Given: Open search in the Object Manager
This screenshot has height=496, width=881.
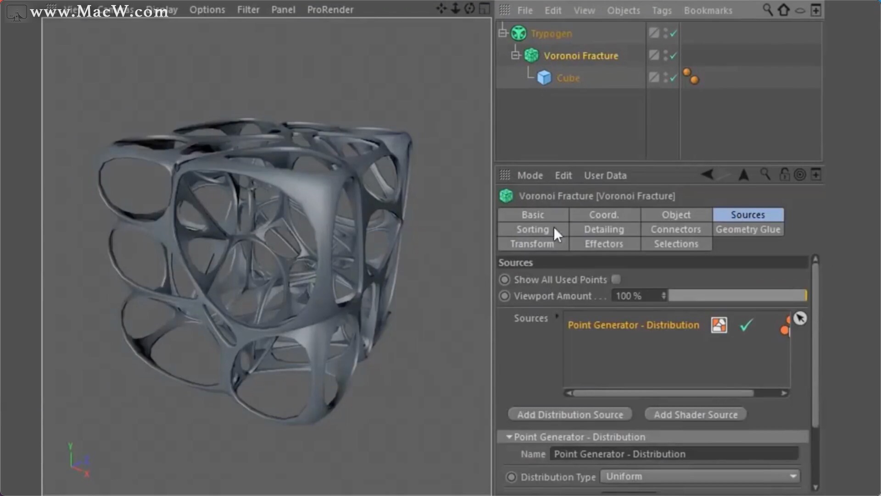Looking at the screenshot, I should [x=768, y=10].
